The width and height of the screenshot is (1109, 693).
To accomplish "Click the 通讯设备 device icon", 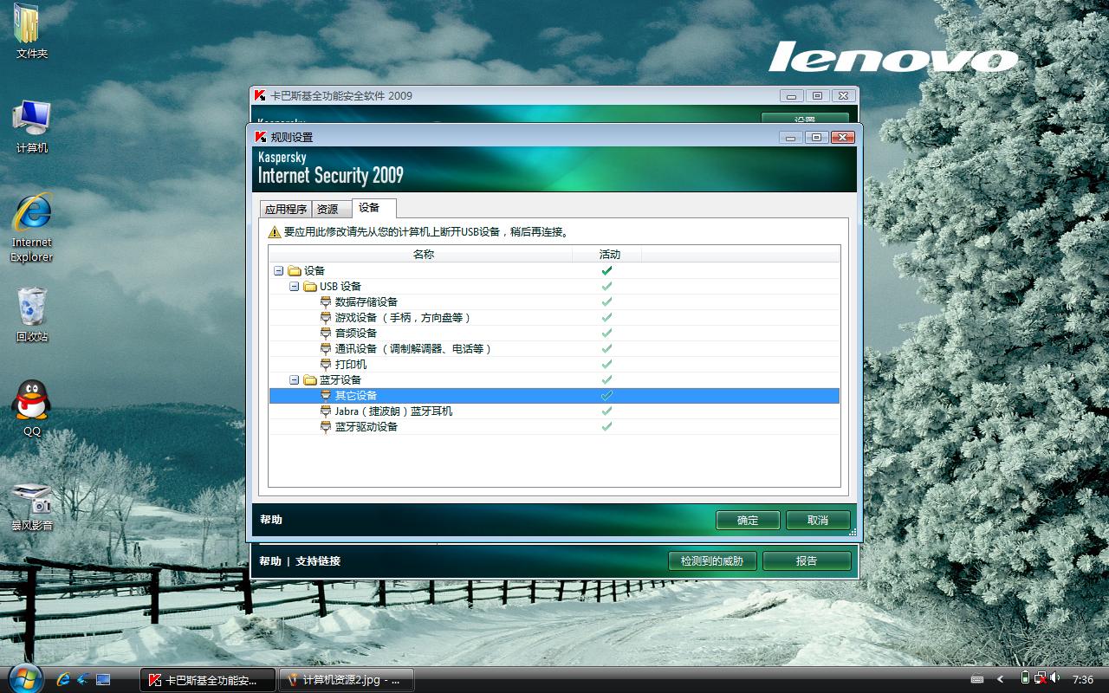I will tap(326, 349).
